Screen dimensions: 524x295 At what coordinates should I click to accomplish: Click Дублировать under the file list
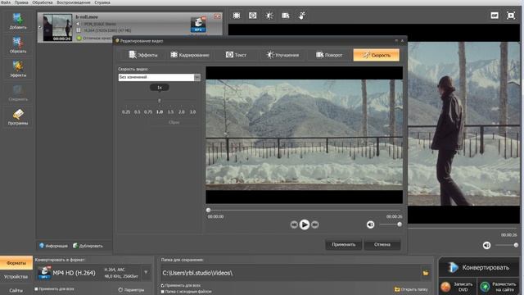point(88,246)
